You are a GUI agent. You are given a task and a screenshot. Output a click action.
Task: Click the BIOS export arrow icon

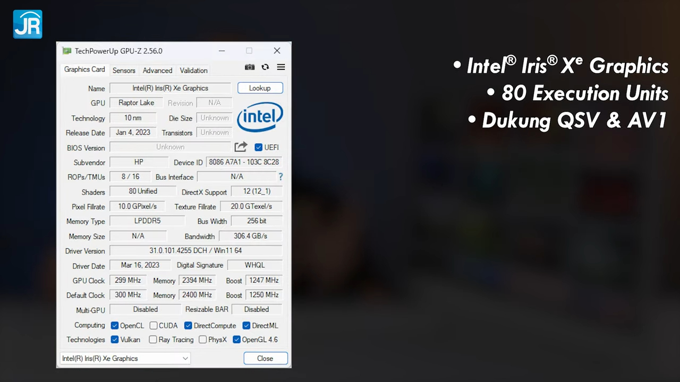click(241, 147)
